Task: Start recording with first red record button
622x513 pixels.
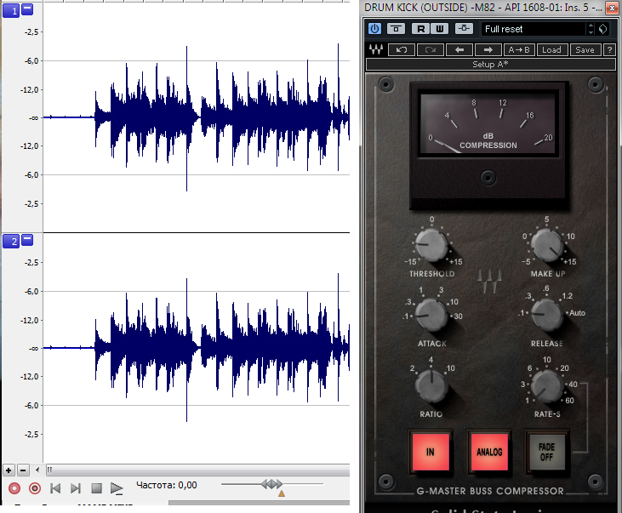Action: pyautogui.click(x=14, y=488)
